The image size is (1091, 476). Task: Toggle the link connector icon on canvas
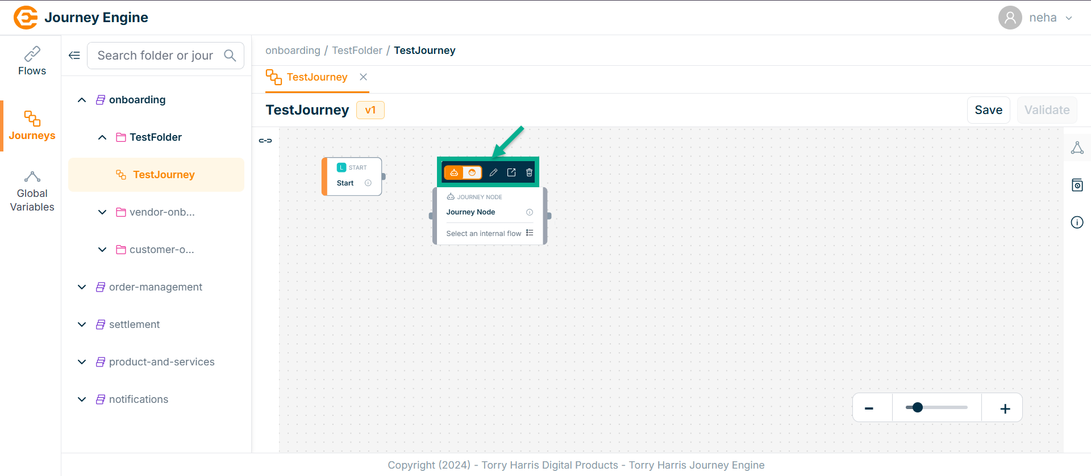(x=265, y=141)
